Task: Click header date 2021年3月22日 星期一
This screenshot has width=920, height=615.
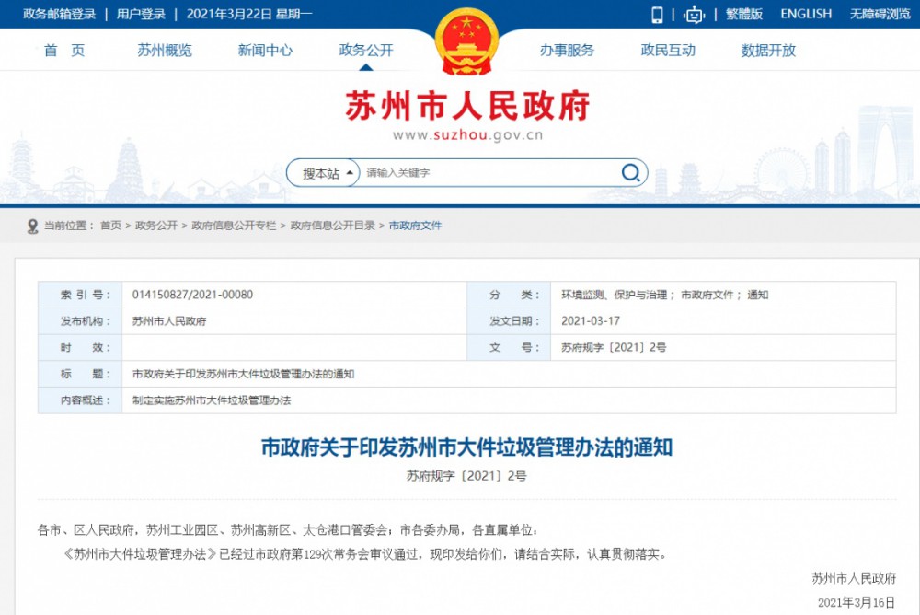Action: (x=249, y=14)
